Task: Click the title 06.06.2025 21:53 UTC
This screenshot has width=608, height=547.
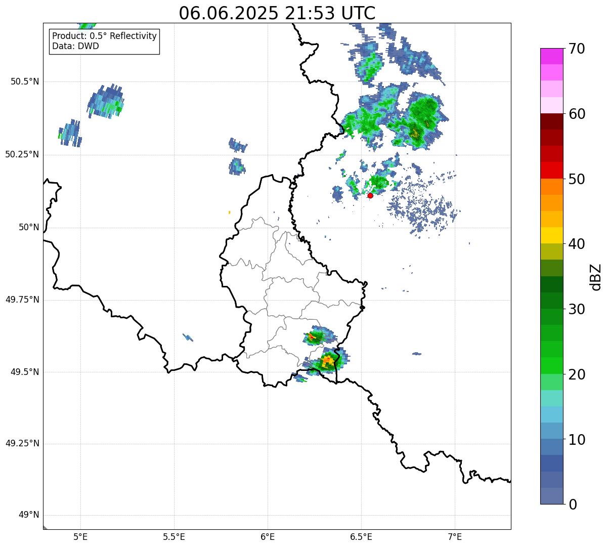Action: pyautogui.click(x=277, y=13)
